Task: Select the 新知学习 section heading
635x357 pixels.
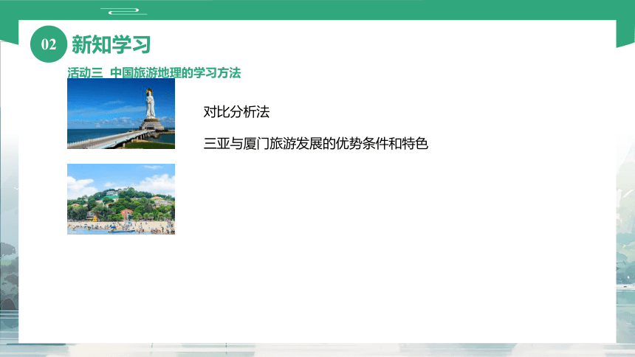Action: [x=111, y=44]
